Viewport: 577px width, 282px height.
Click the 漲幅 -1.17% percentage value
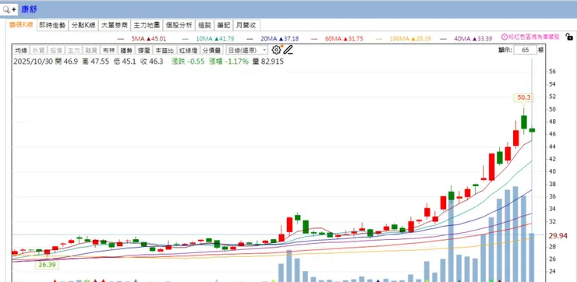coord(228,62)
